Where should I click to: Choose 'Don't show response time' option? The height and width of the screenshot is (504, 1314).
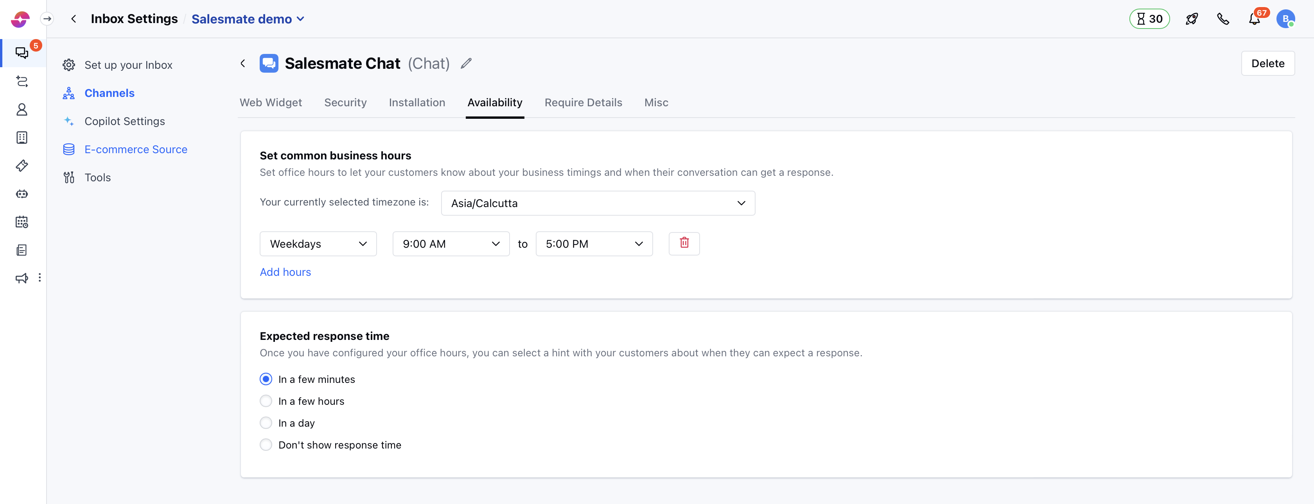coord(266,445)
